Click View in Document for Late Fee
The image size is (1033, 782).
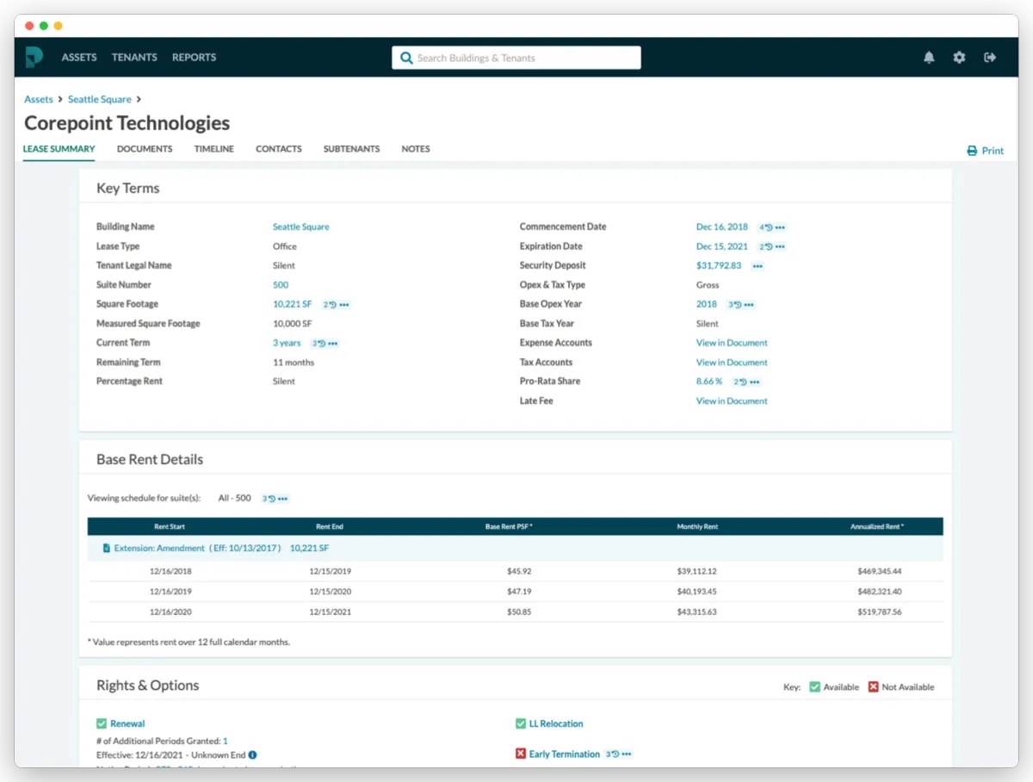732,401
